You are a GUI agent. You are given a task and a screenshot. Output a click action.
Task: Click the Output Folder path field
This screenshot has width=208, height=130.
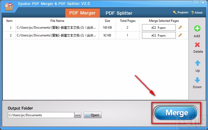(41, 115)
